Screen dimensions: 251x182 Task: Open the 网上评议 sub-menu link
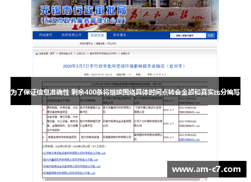tap(112, 44)
